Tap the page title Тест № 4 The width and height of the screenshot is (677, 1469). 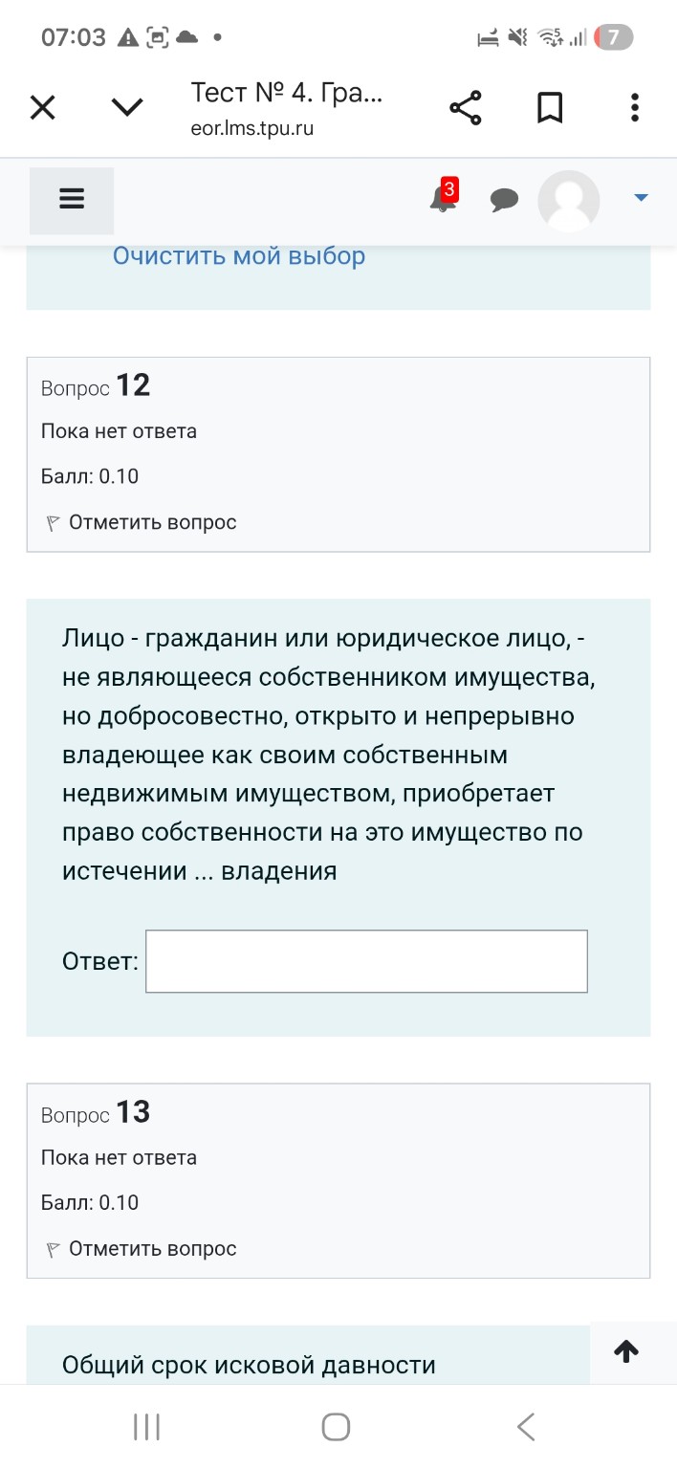(x=287, y=93)
